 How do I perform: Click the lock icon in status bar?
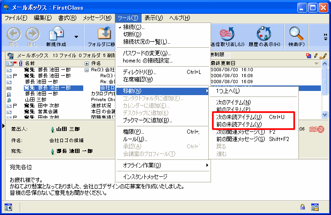pyautogui.click(x=303, y=207)
